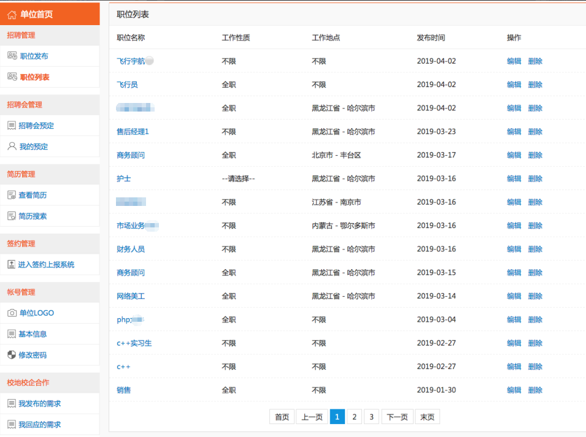Delete the 销售 job posting
Image resolution: width=586 pixels, height=437 pixels.
535,390
